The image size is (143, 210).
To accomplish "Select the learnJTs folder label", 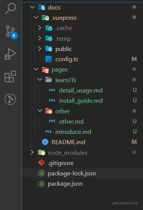I will tap(66, 80).
